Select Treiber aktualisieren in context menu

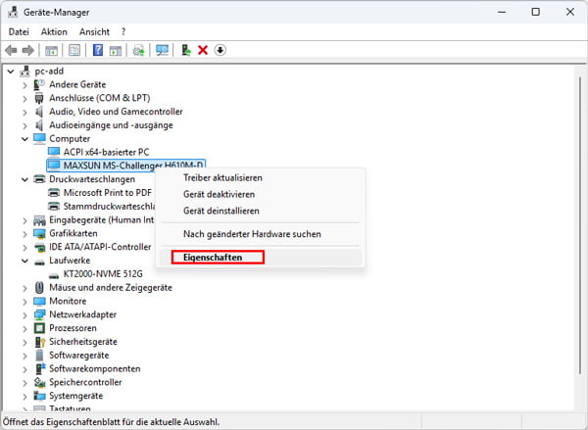222,178
